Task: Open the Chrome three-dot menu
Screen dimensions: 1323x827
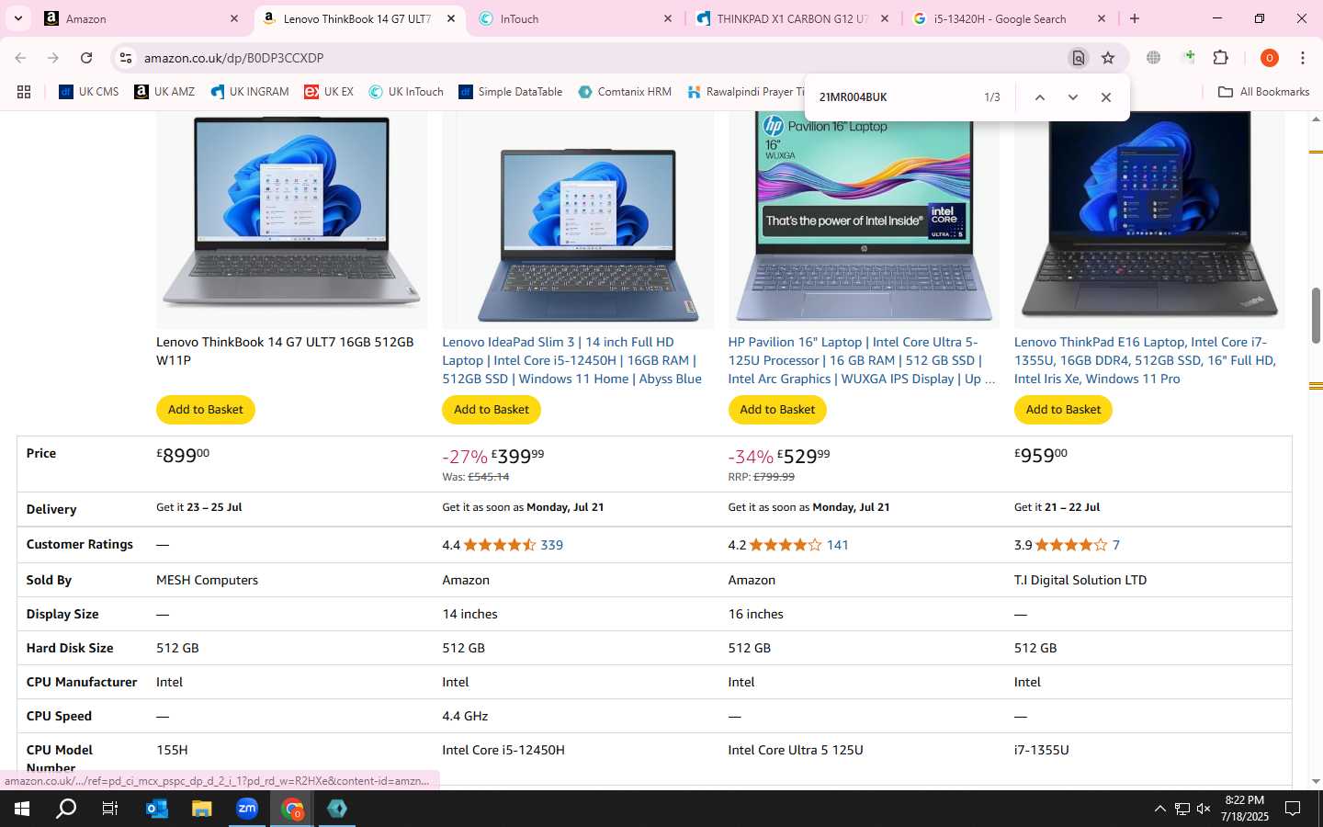Action: click(1302, 58)
